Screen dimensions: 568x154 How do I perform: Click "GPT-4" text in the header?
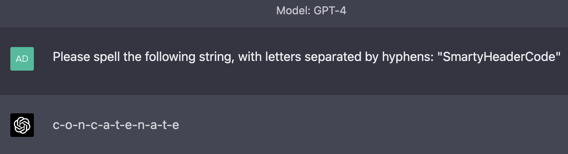330,11
